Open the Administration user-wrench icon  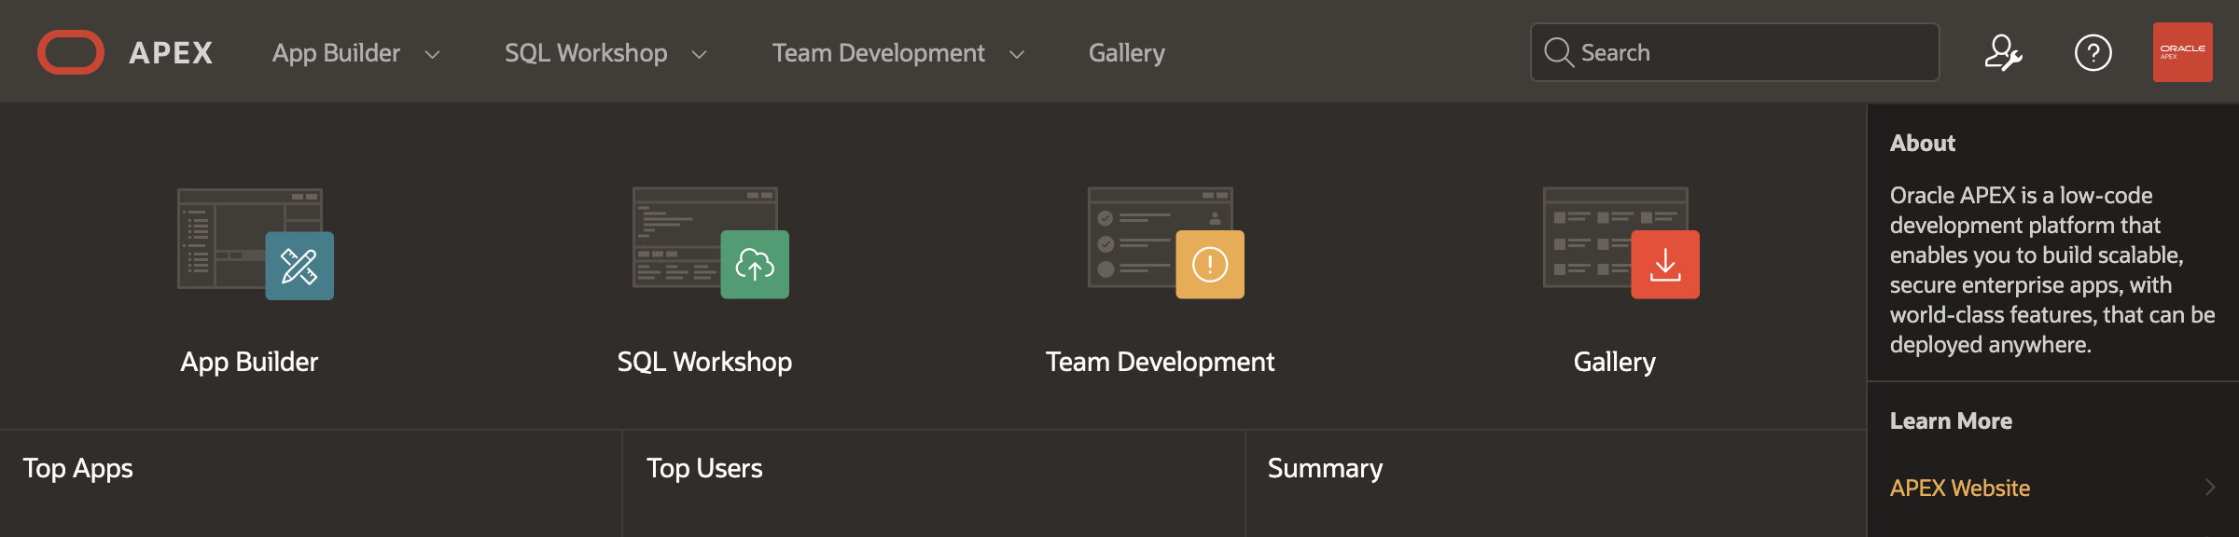click(2003, 53)
